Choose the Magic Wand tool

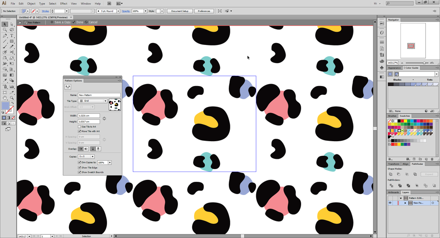5,30
